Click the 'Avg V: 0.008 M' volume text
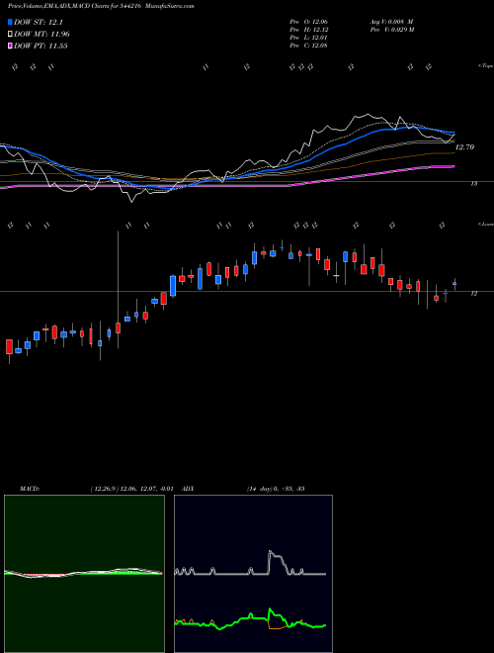The height and width of the screenshot is (653, 494). click(391, 21)
